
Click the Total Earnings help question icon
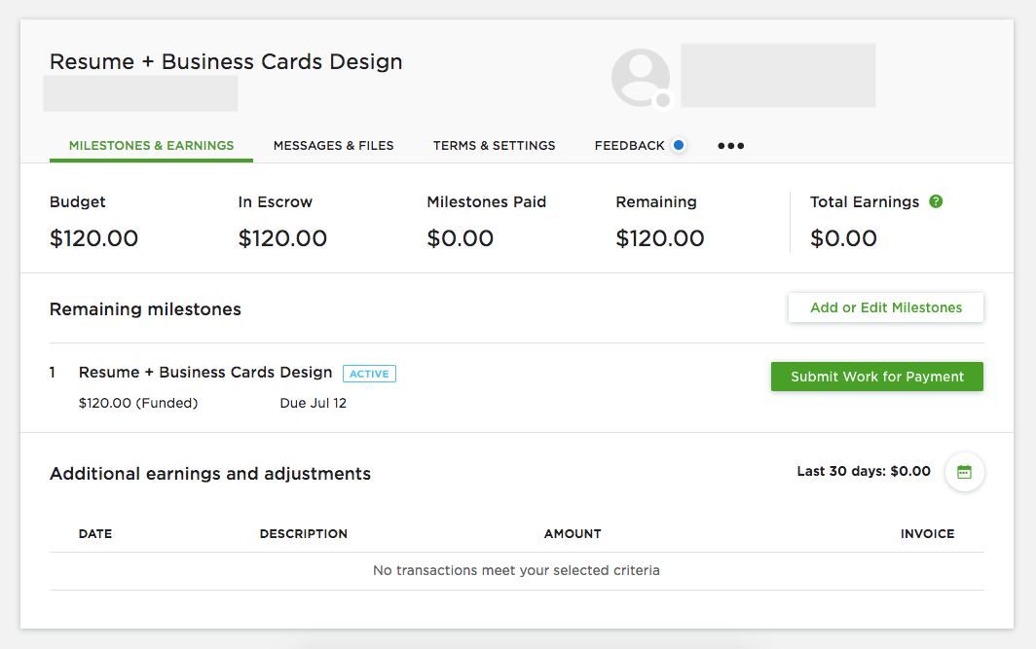pyautogui.click(x=936, y=201)
